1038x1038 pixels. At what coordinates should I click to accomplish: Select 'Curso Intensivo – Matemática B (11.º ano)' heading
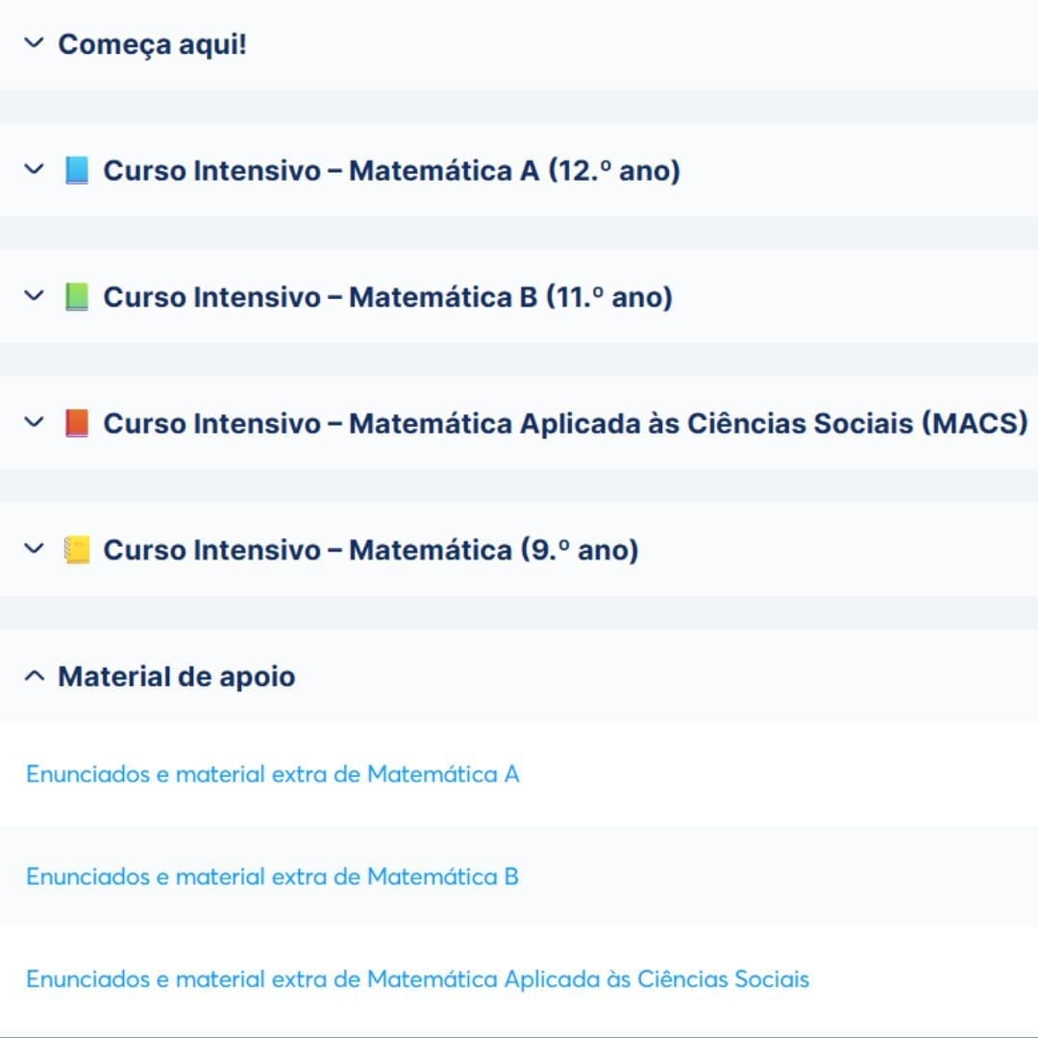click(x=387, y=297)
